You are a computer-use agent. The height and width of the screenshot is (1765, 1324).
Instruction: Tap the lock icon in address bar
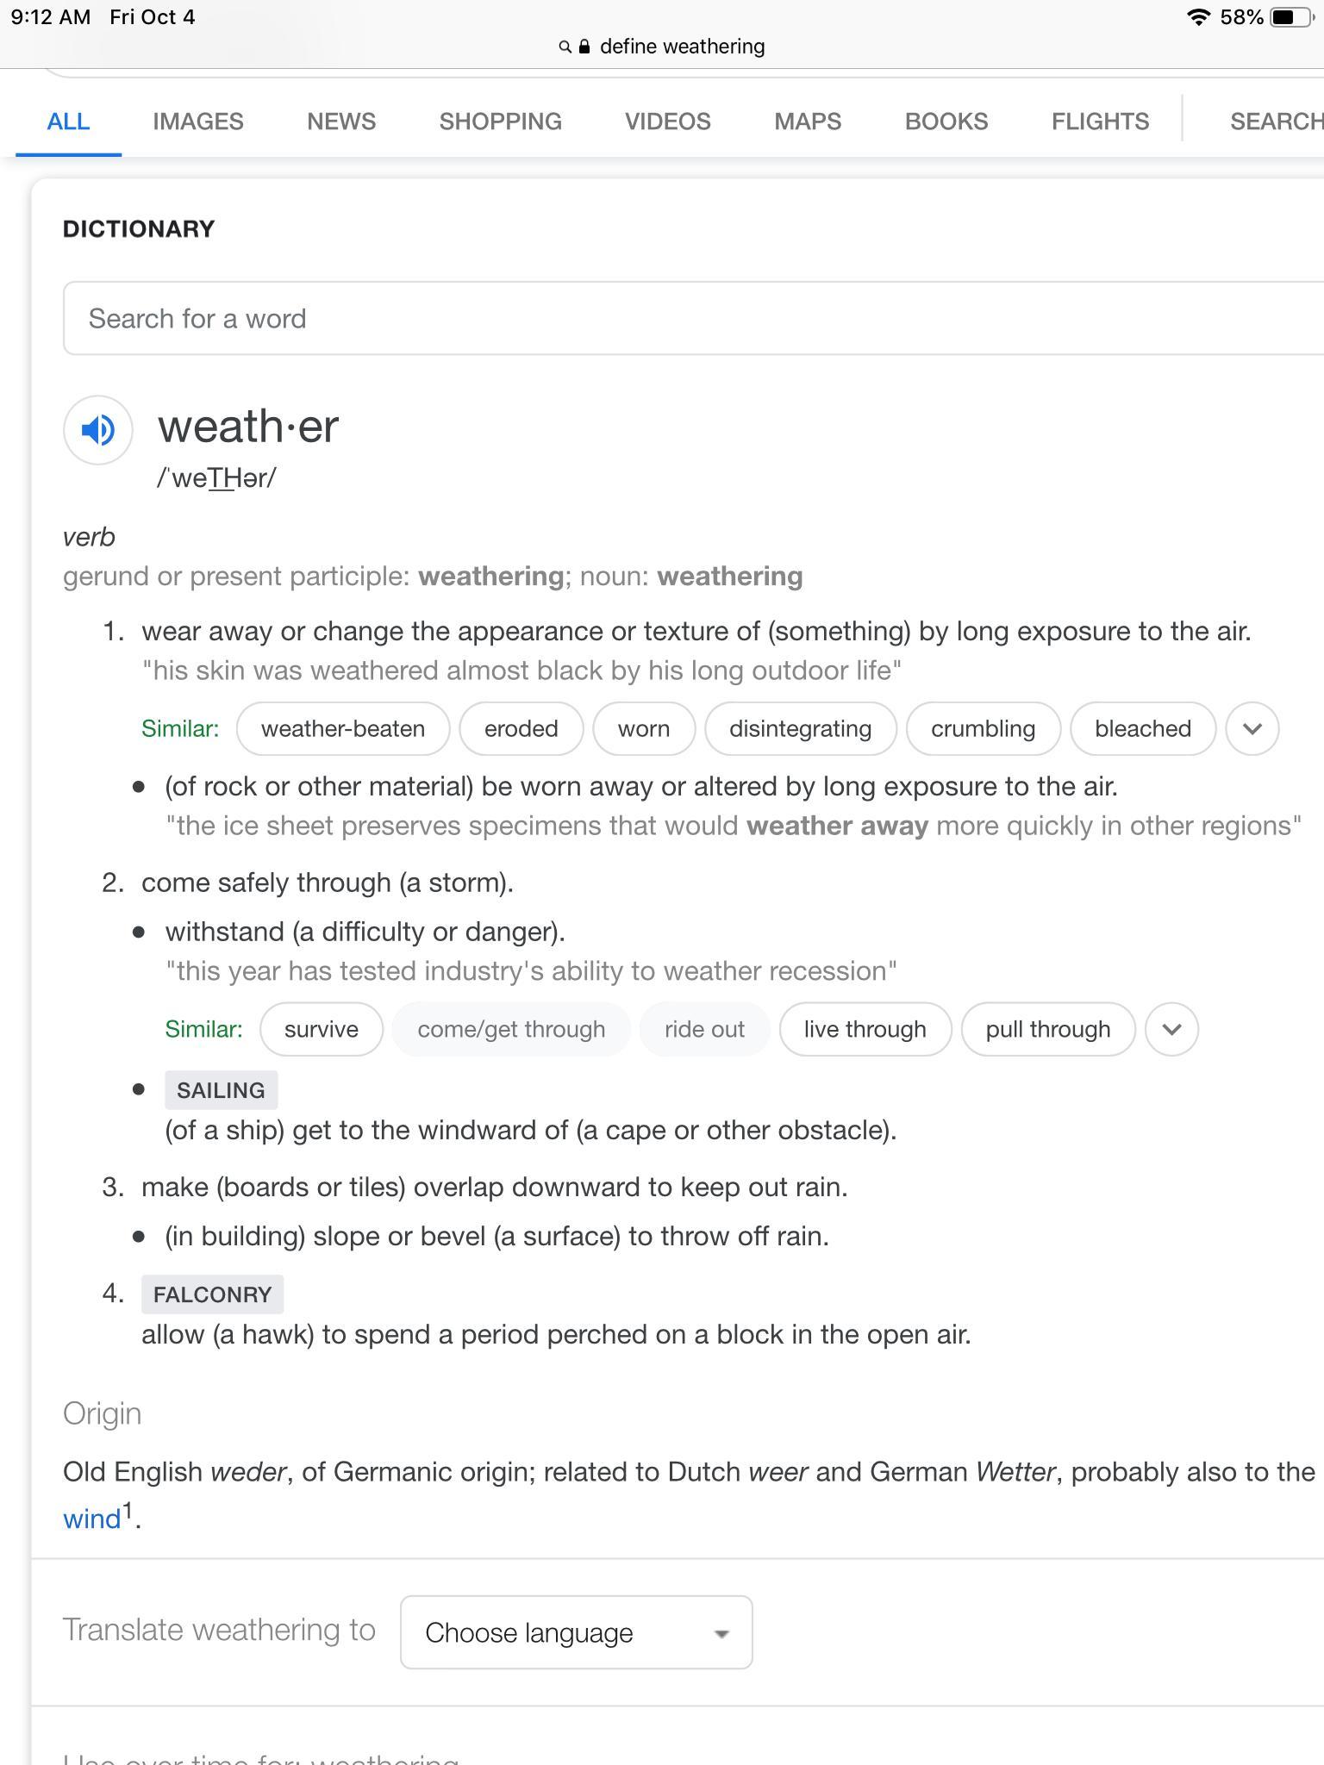[x=584, y=47]
